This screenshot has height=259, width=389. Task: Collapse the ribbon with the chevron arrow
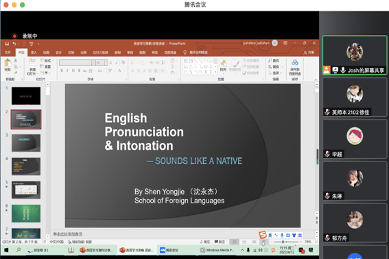click(316, 80)
